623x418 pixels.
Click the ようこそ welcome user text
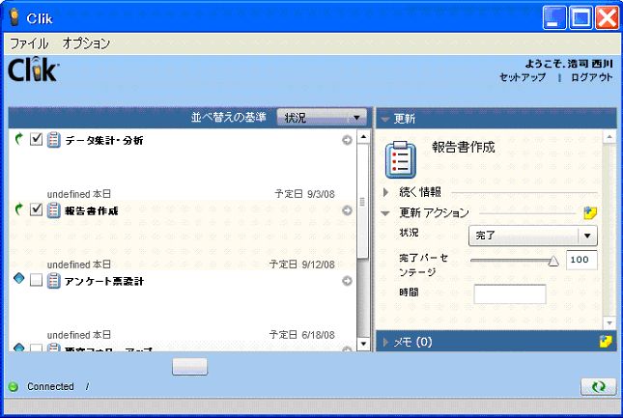pos(569,64)
